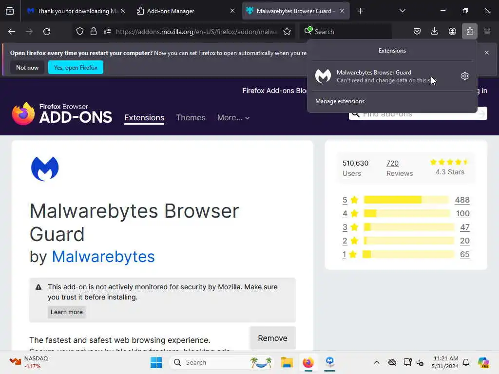Bookmark this page with the star
The image size is (499, 374).
point(287,32)
